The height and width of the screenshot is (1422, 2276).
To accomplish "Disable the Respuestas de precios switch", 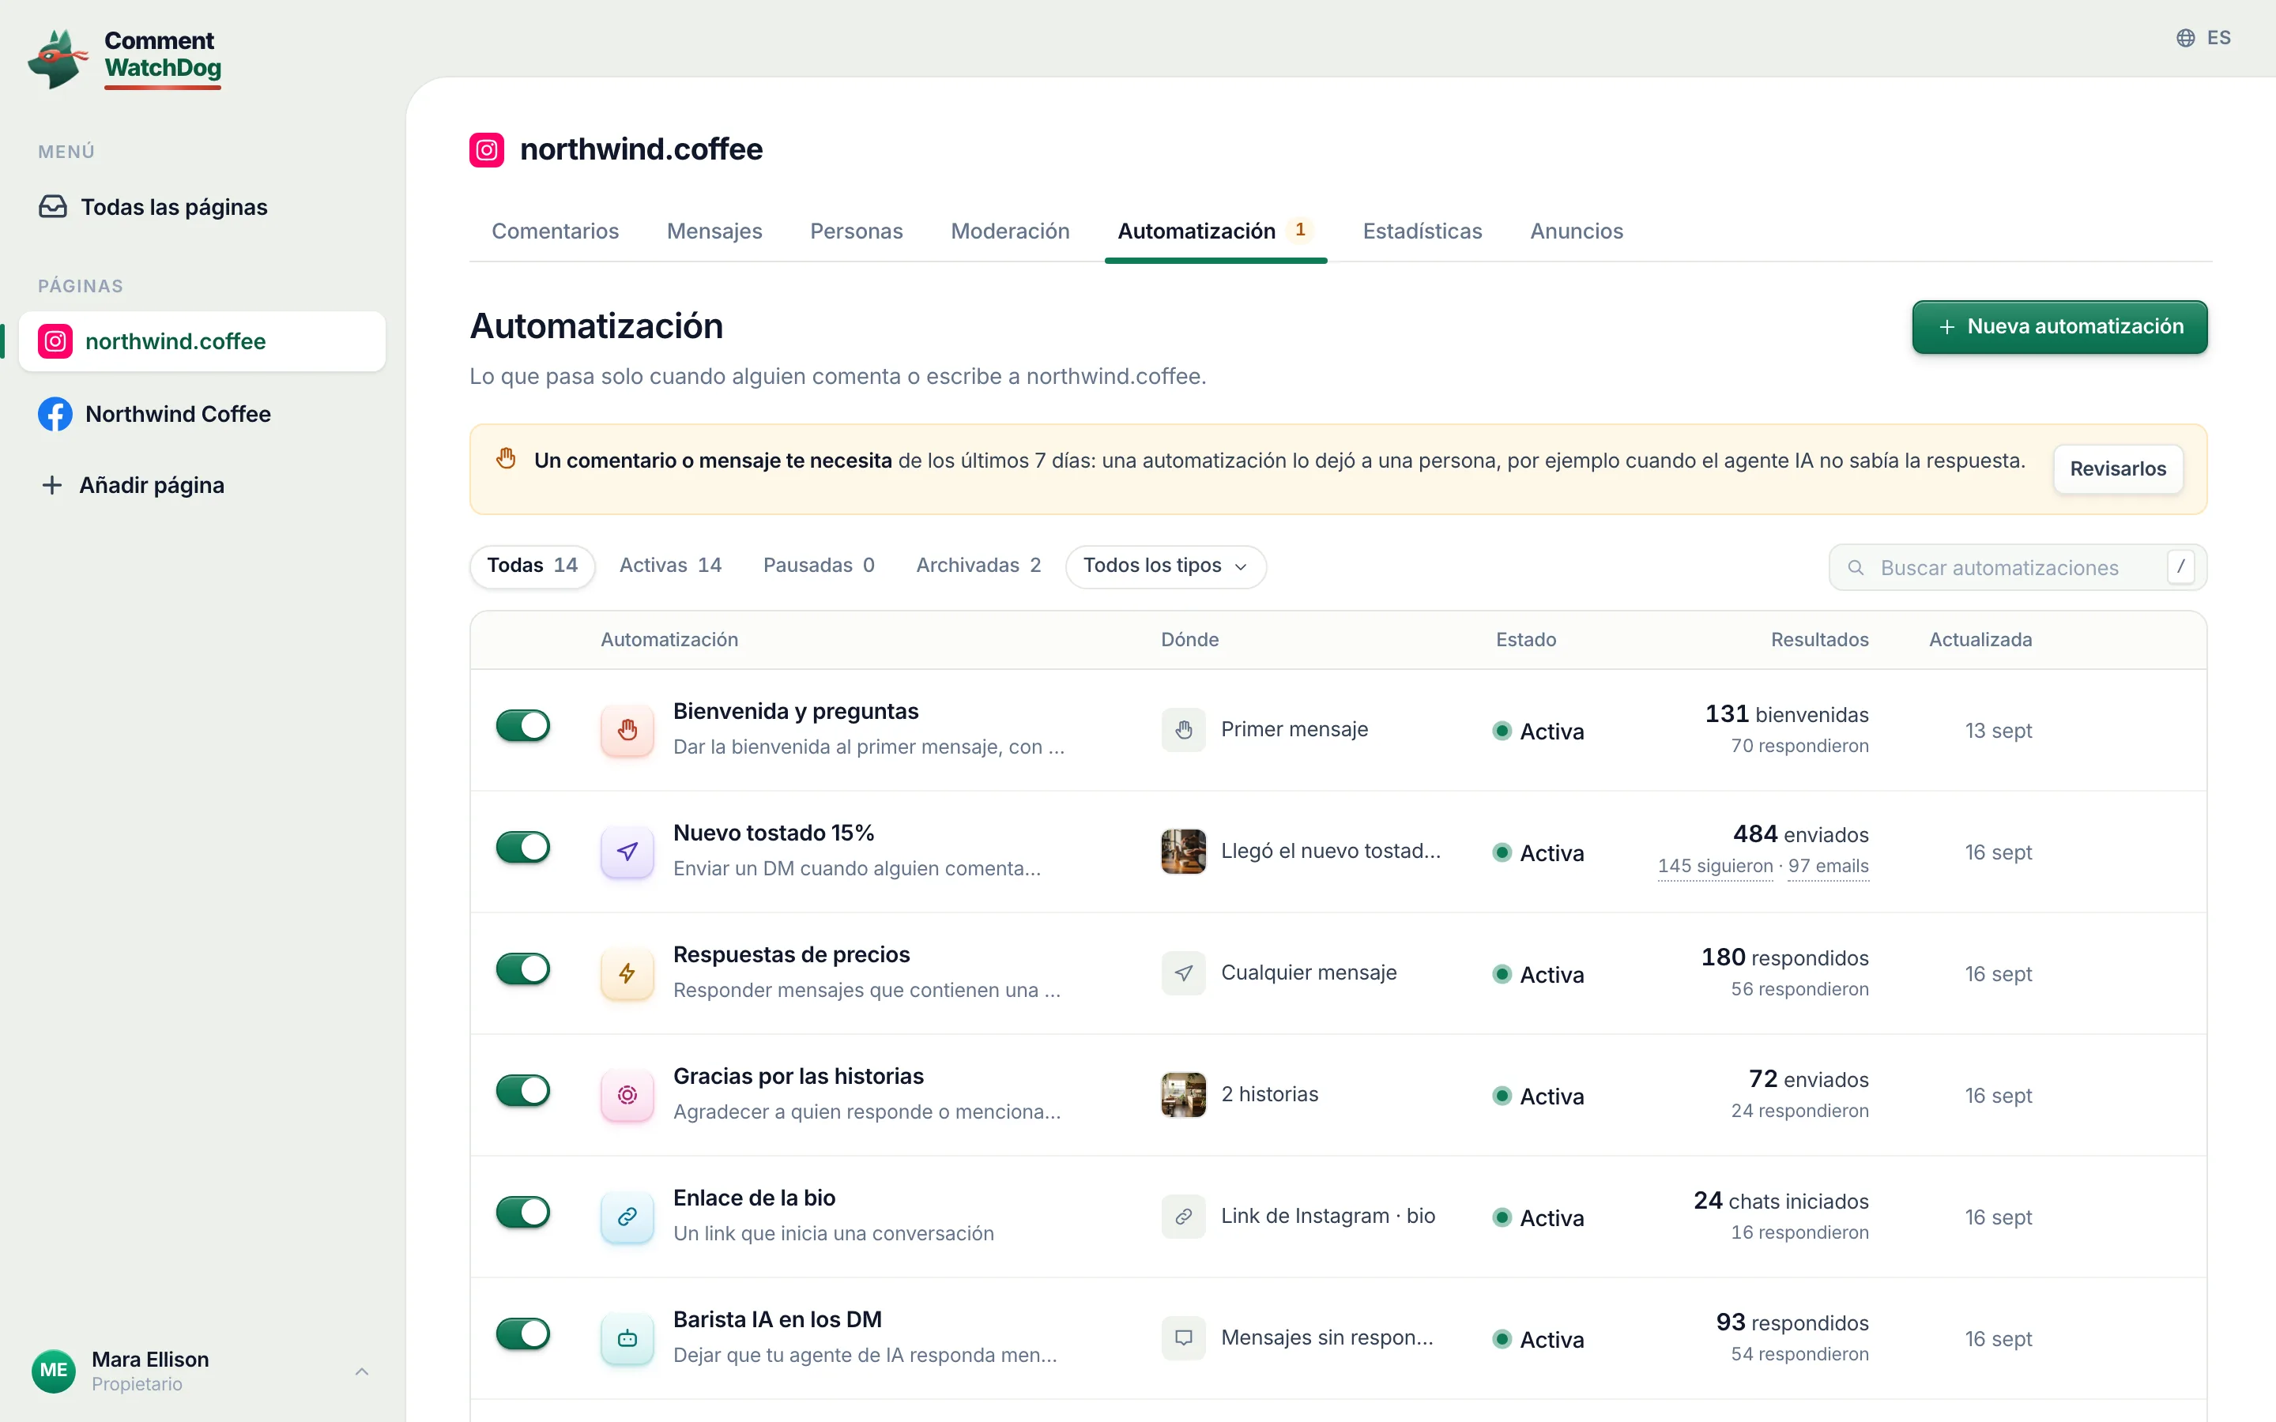I will 523,969.
